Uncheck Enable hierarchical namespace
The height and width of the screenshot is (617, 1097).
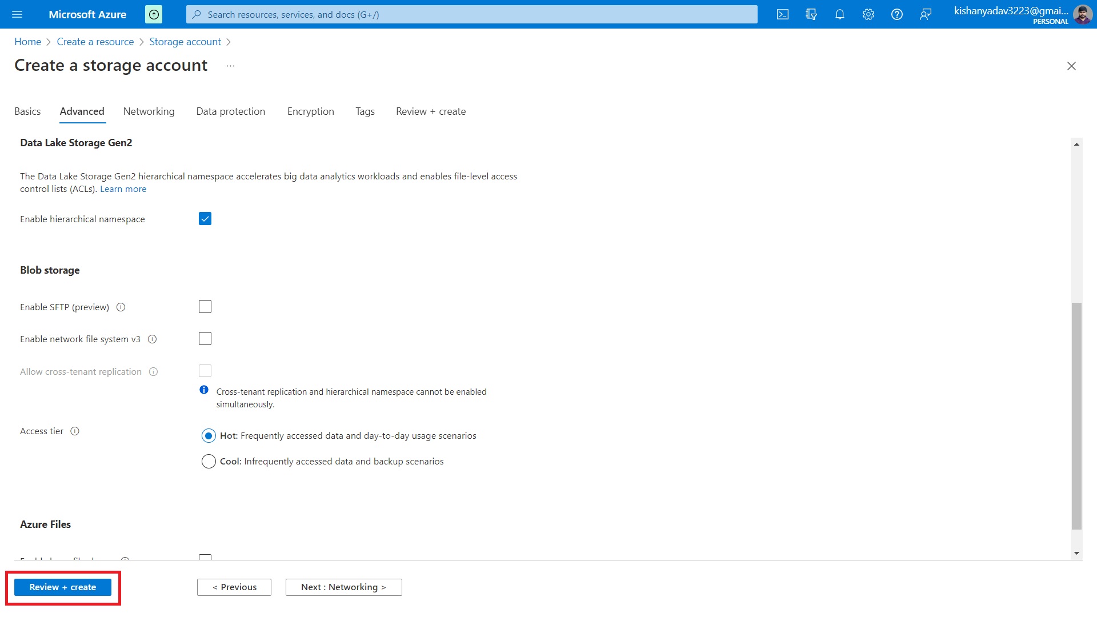[205, 219]
